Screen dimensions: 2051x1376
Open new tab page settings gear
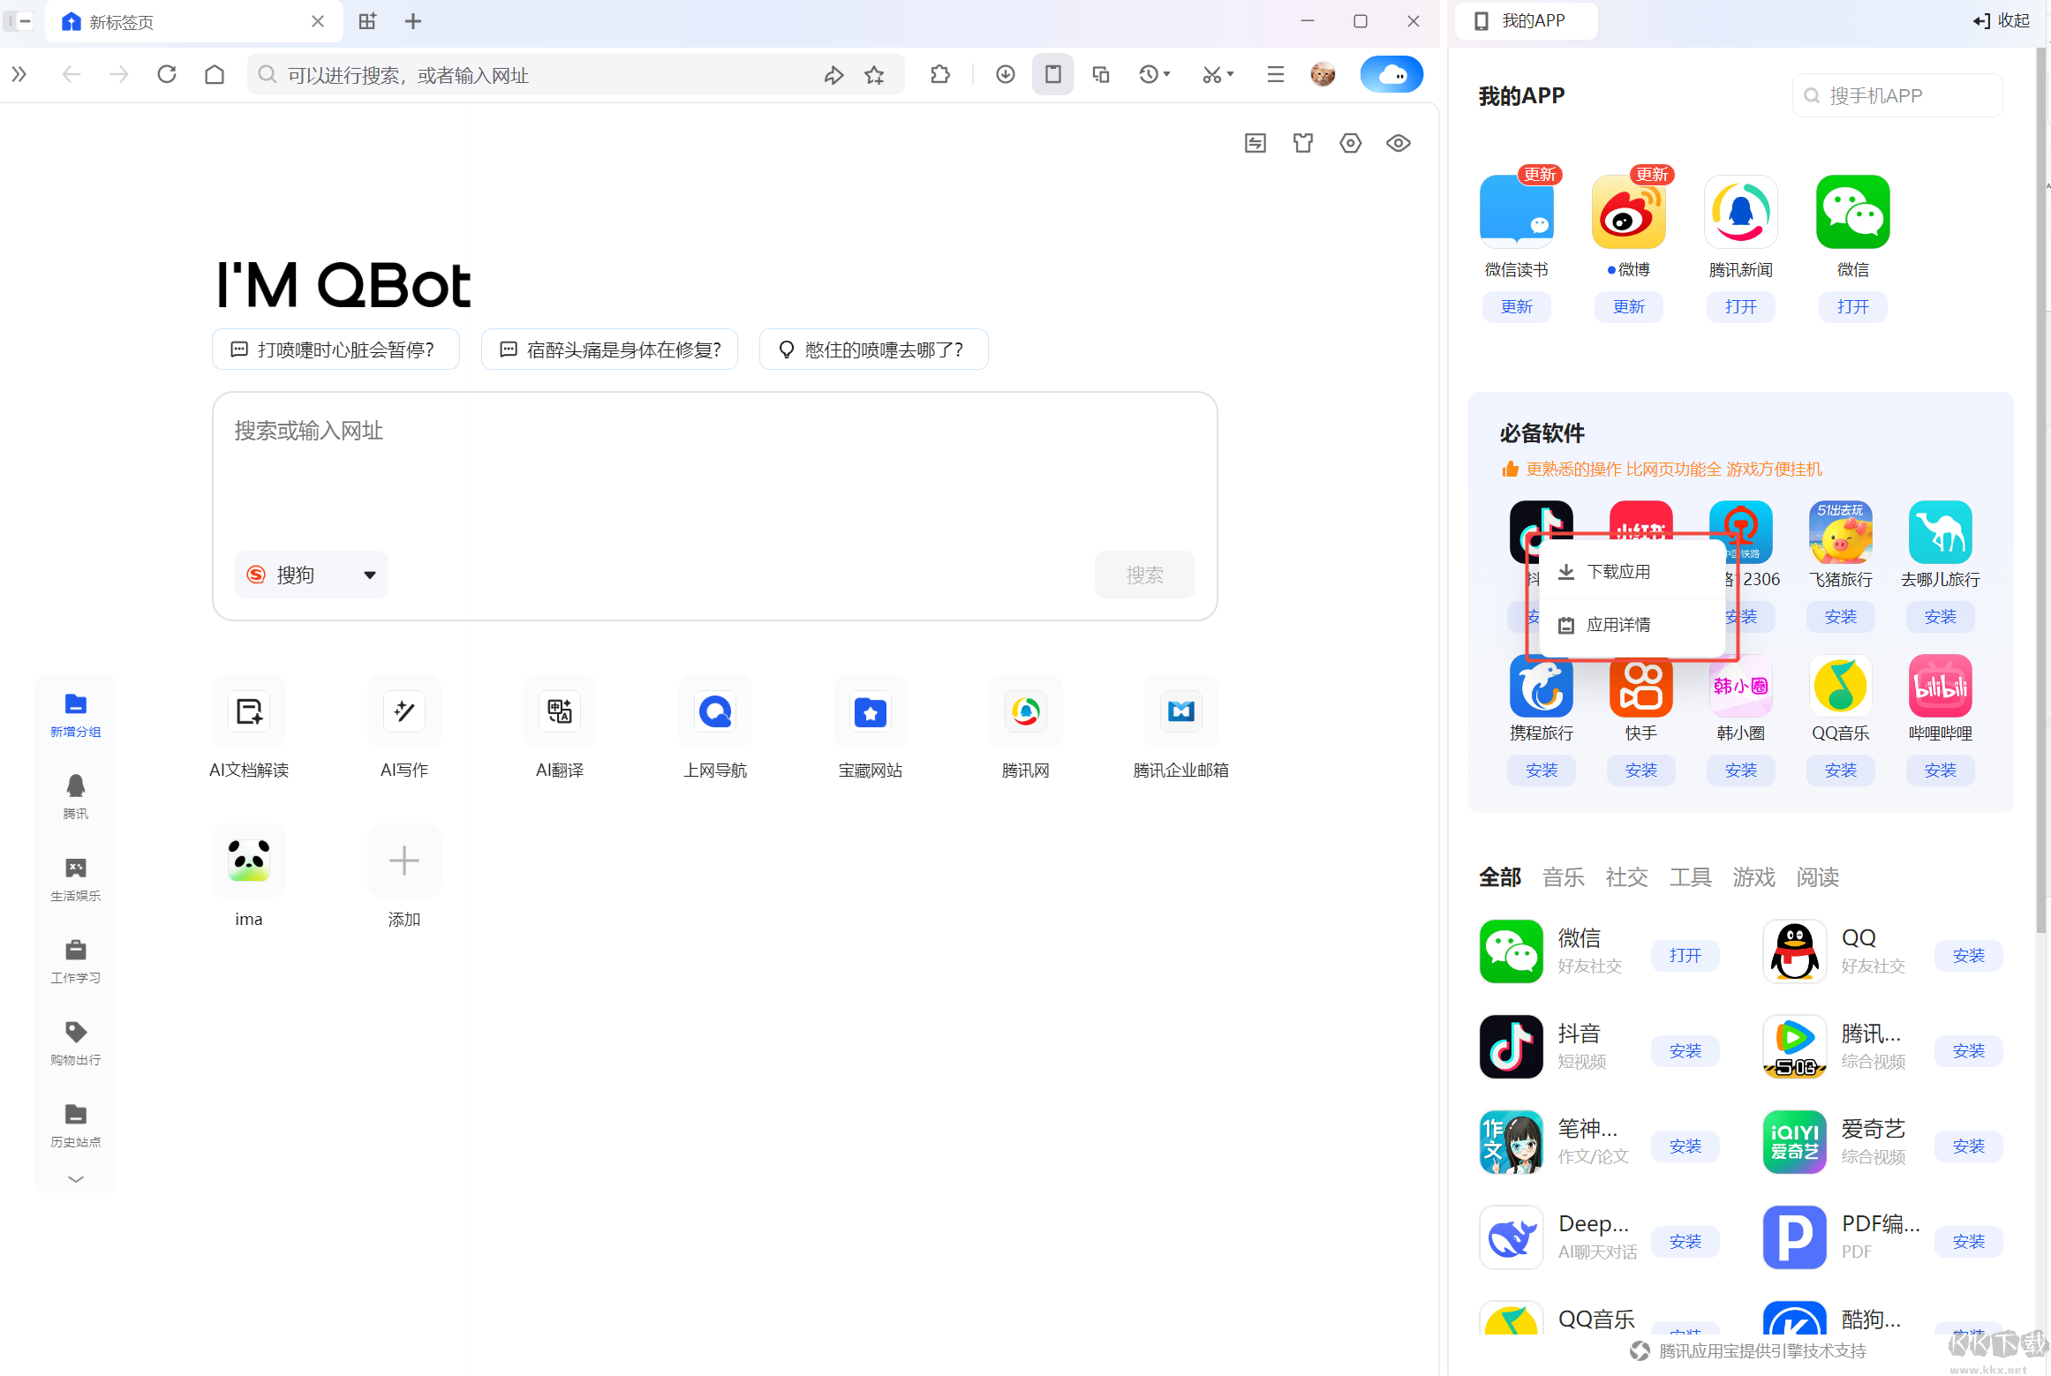(x=1350, y=142)
